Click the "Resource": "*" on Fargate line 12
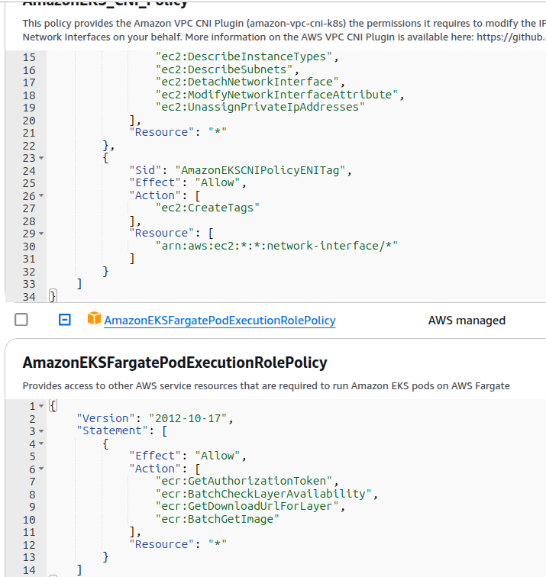 coord(178,544)
